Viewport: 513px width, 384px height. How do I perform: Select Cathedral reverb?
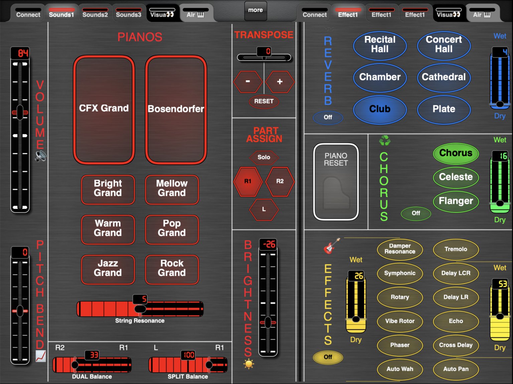(444, 77)
